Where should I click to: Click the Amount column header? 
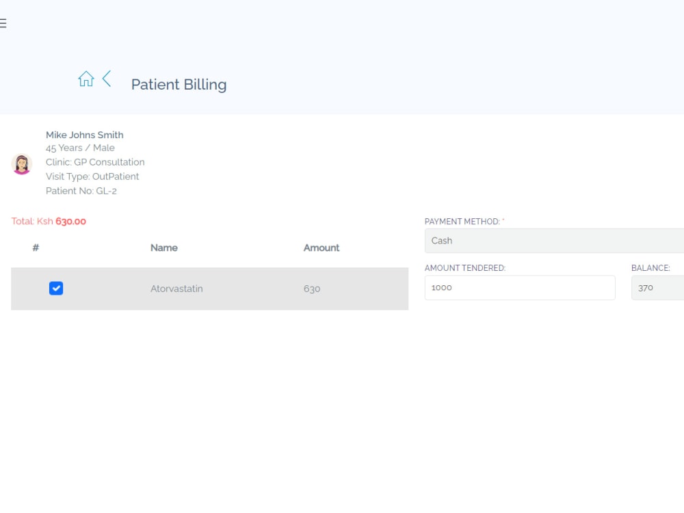(321, 248)
